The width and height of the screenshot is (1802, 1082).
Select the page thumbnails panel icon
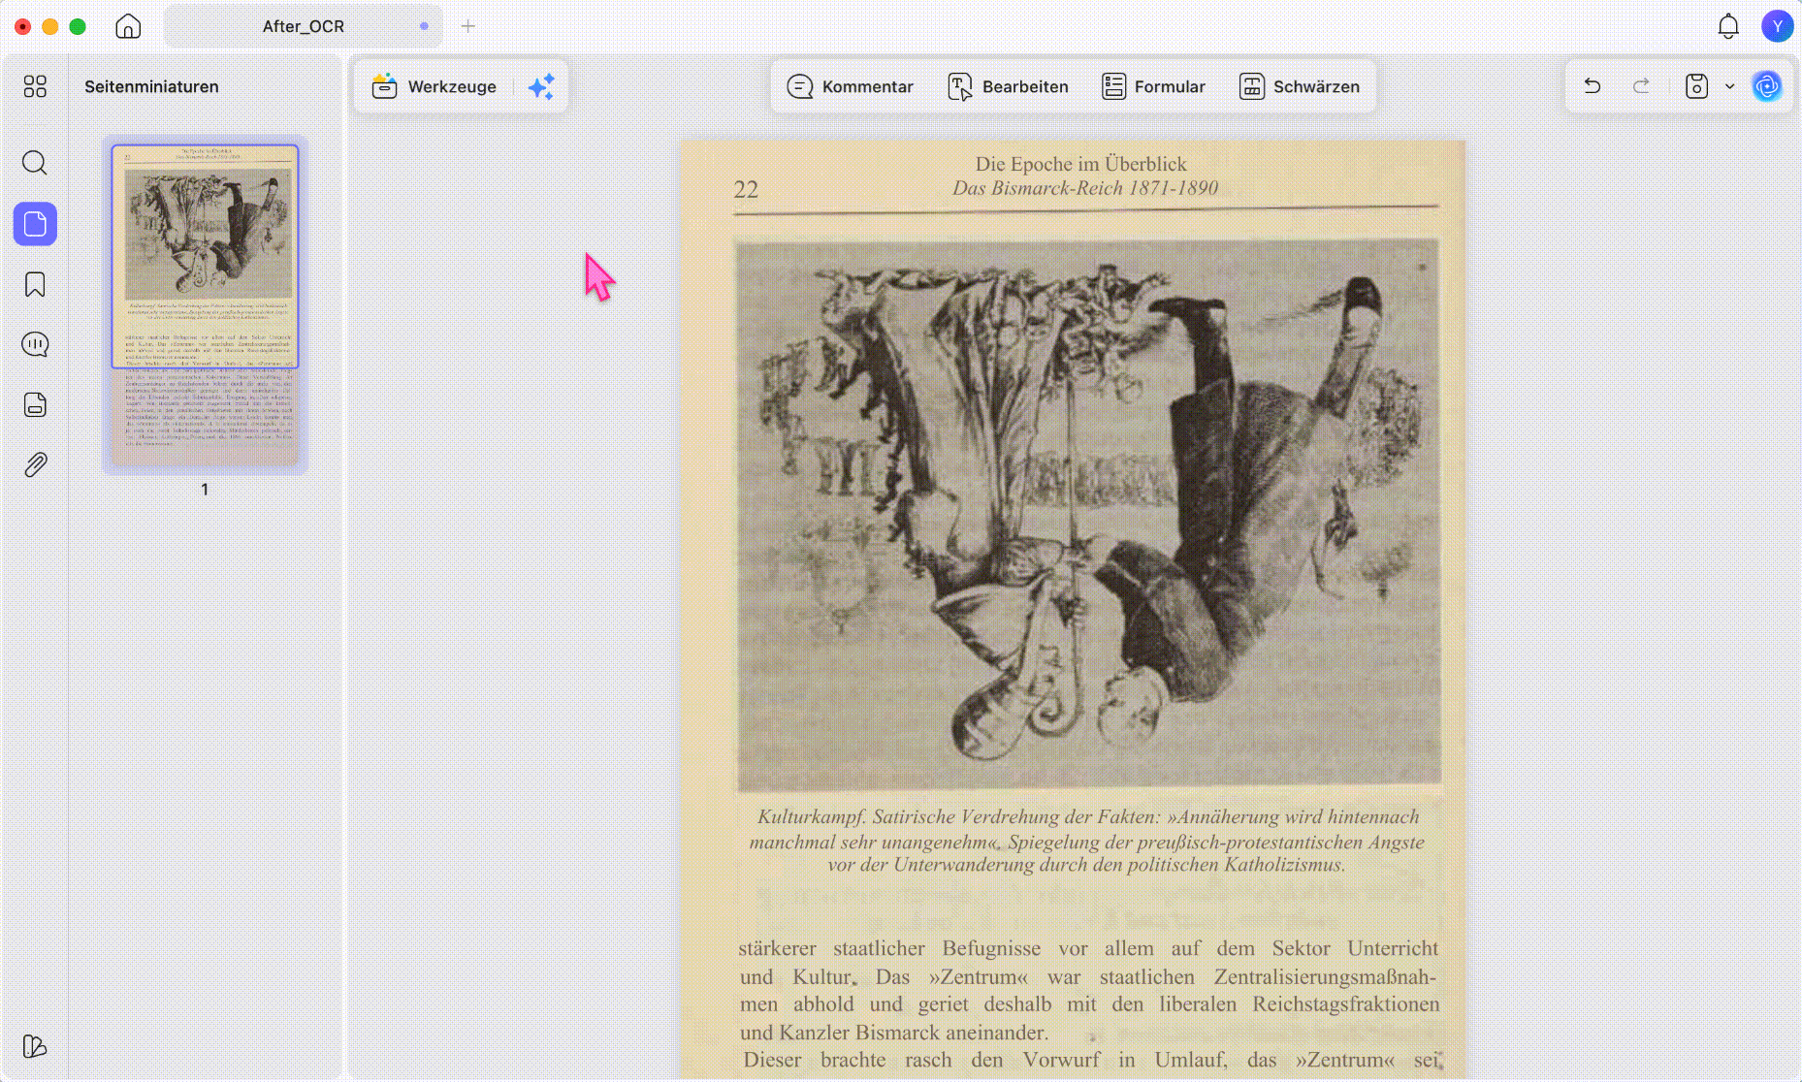pyautogui.click(x=35, y=224)
